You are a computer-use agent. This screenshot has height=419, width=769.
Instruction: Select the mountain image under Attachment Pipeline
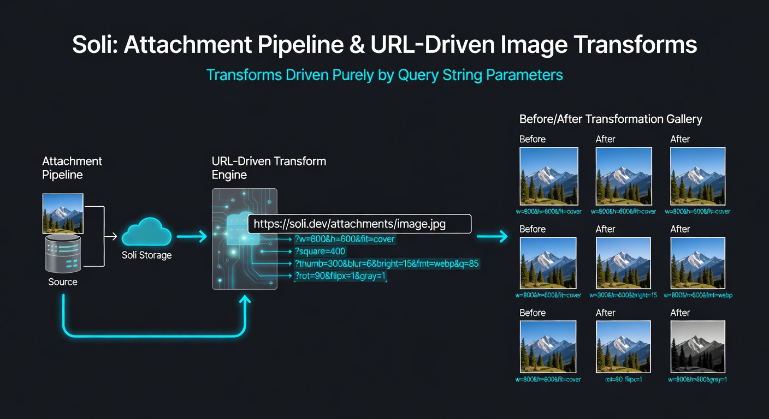click(x=63, y=213)
